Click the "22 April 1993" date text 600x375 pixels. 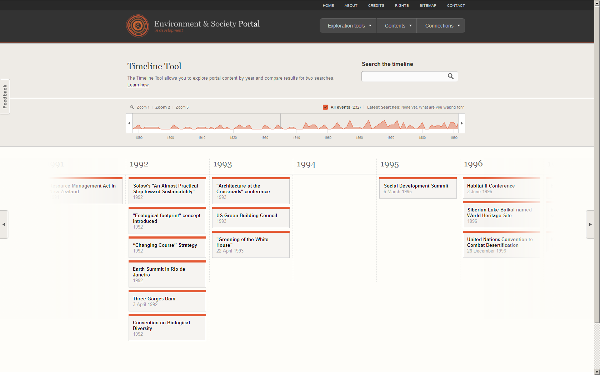pyautogui.click(x=230, y=251)
